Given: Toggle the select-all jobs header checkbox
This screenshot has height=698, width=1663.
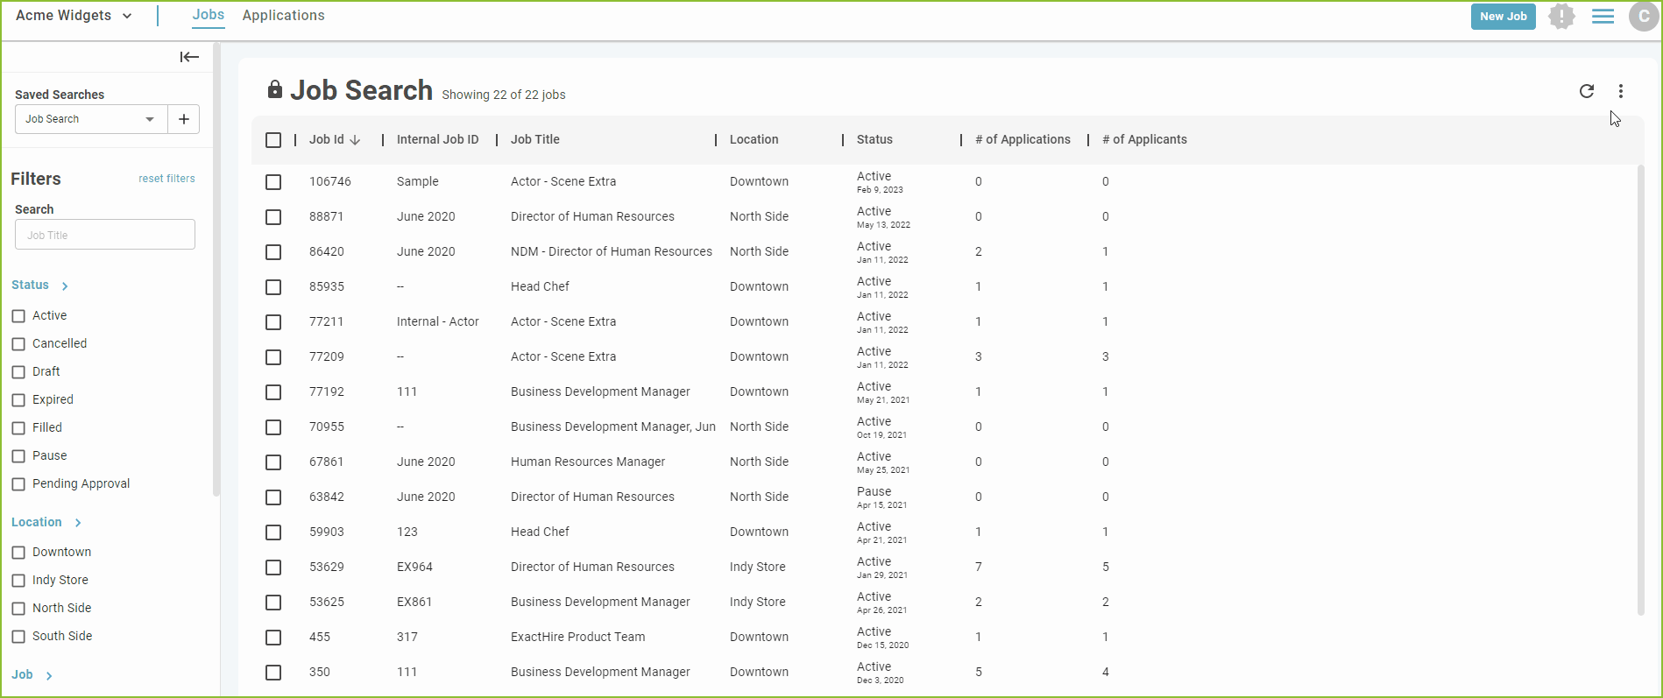Looking at the screenshot, I should click(273, 140).
